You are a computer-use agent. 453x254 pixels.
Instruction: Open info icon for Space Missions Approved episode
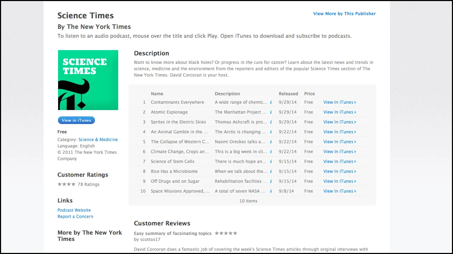click(271, 191)
